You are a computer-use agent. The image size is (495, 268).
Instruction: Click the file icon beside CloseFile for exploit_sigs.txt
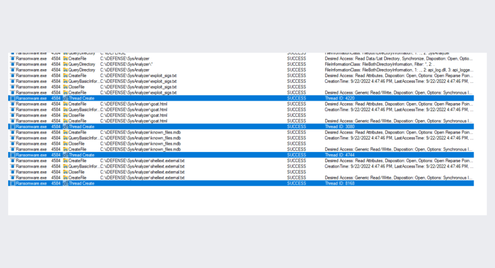(x=65, y=87)
